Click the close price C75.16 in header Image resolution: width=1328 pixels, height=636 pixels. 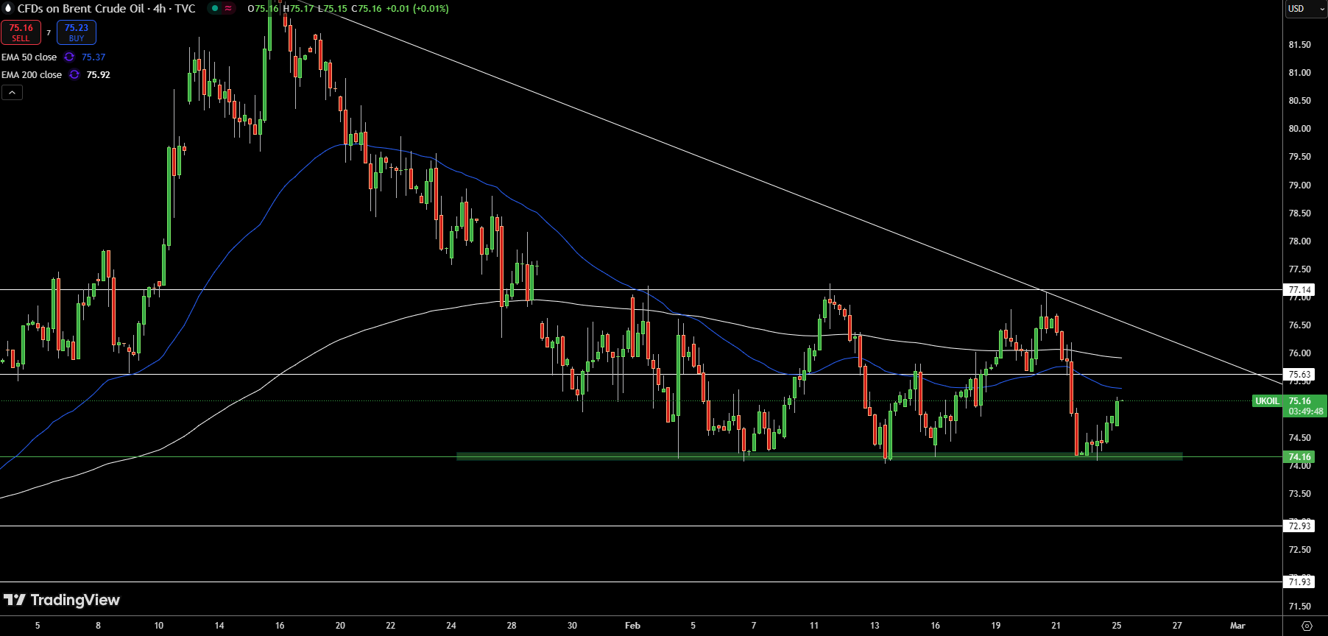367,8
